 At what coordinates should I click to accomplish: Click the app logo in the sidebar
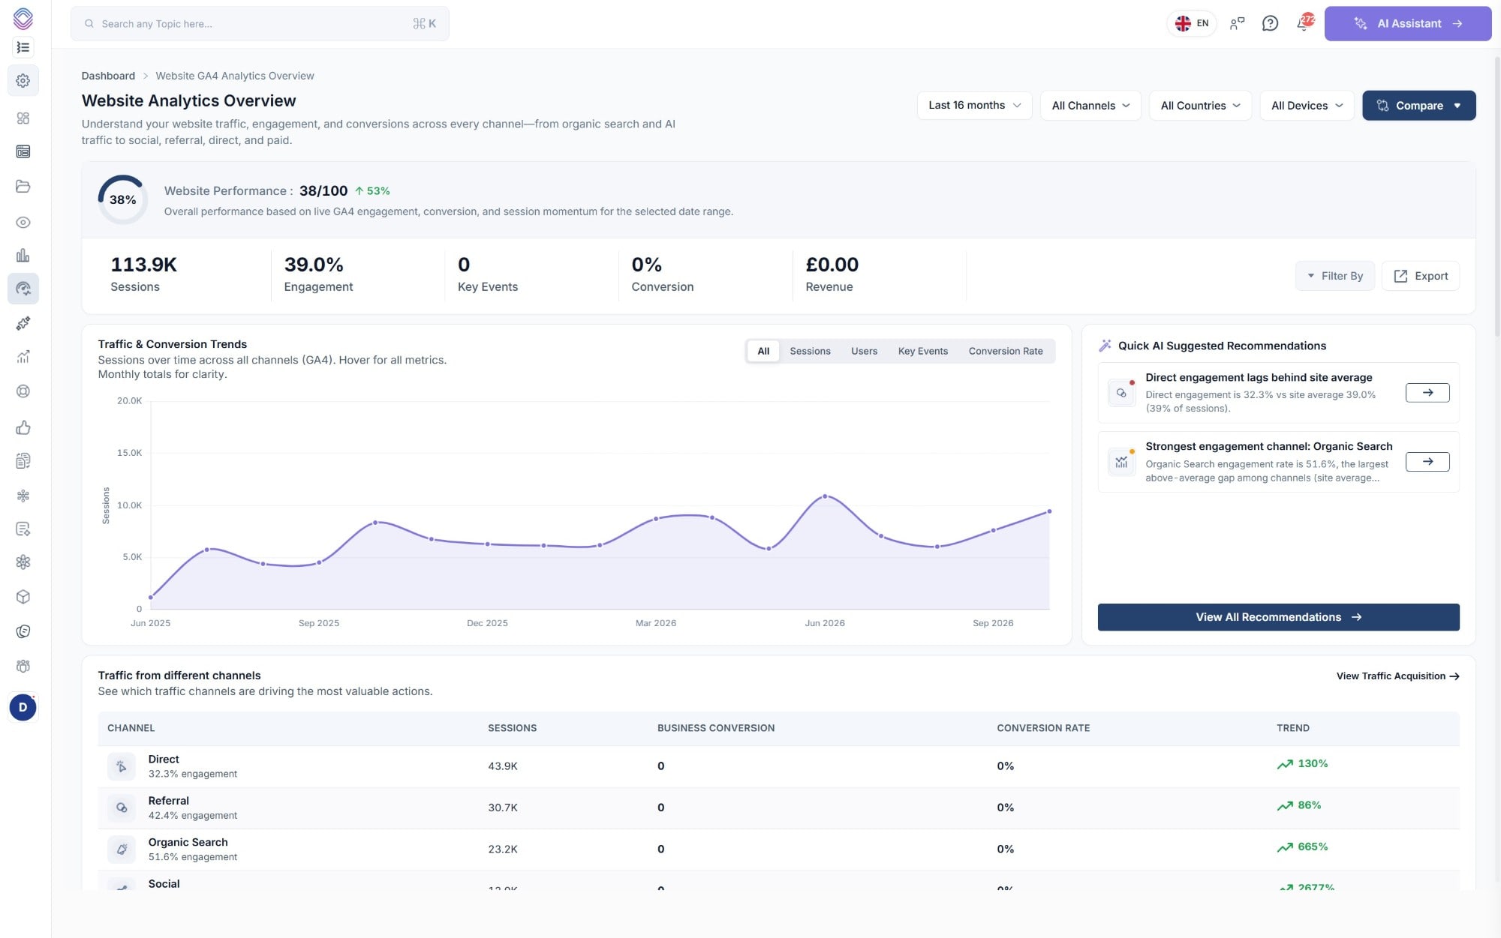pos(23,18)
